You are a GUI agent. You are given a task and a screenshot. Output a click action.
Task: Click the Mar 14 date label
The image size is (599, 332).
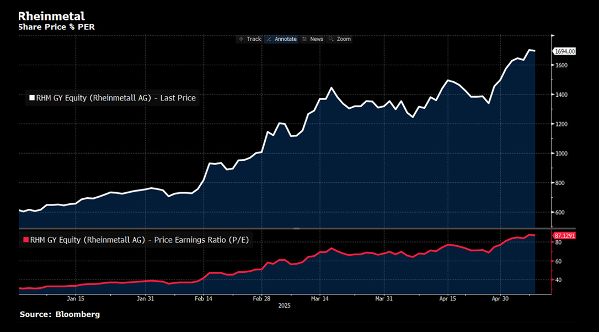pyautogui.click(x=320, y=298)
